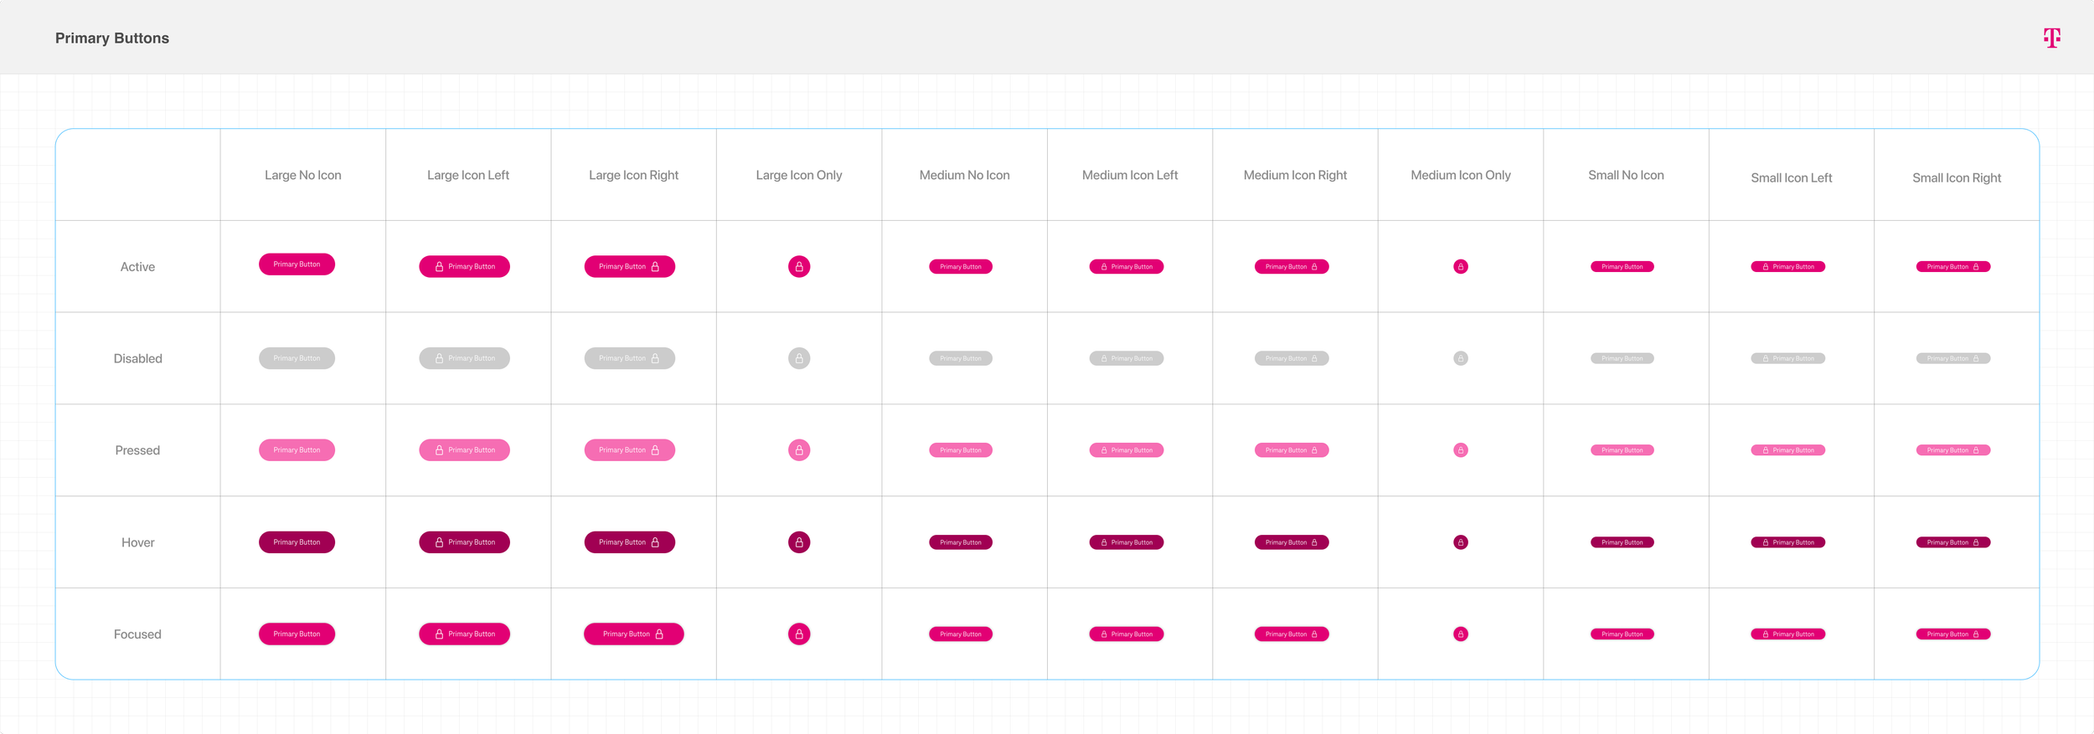Click the Hover Large No Icon button

tap(297, 542)
